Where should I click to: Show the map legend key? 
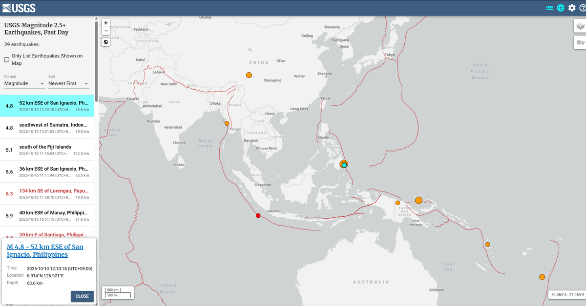[x=580, y=42]
